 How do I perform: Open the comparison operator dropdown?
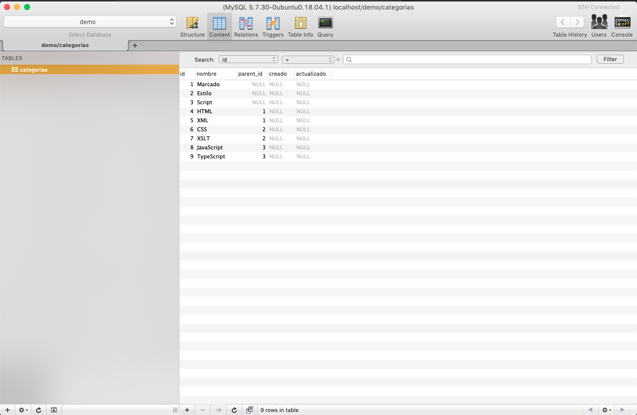(x=308, y=60)
